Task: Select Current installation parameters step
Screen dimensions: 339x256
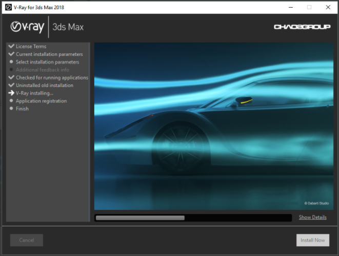Action: pyautogui.click(x=49, y=54)
